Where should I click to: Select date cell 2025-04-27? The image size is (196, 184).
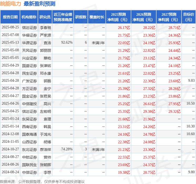pos(10,96)
